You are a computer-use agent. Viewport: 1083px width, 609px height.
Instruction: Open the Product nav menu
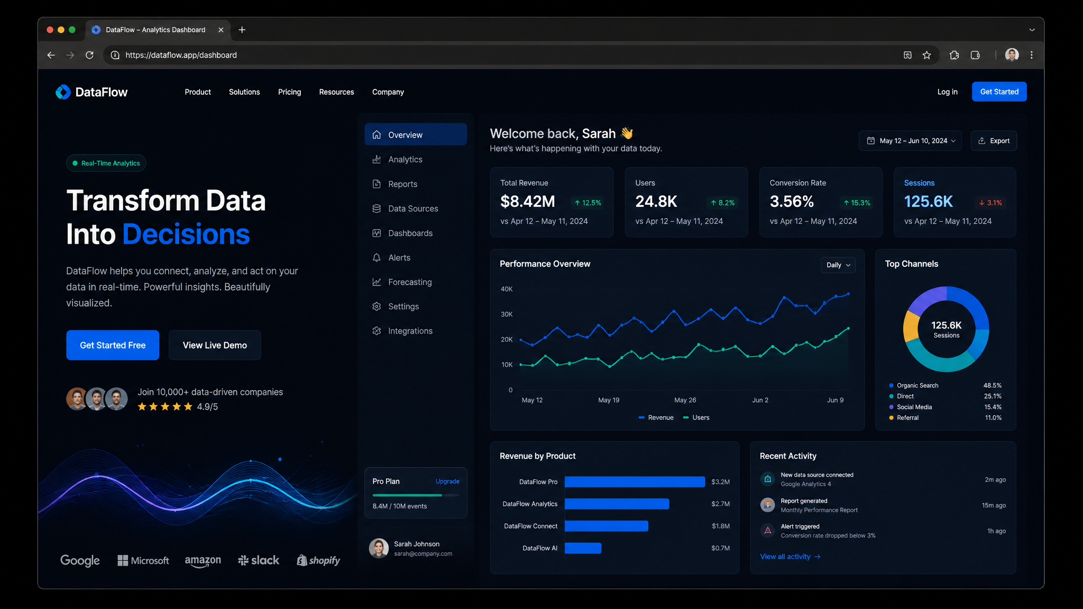198,92
